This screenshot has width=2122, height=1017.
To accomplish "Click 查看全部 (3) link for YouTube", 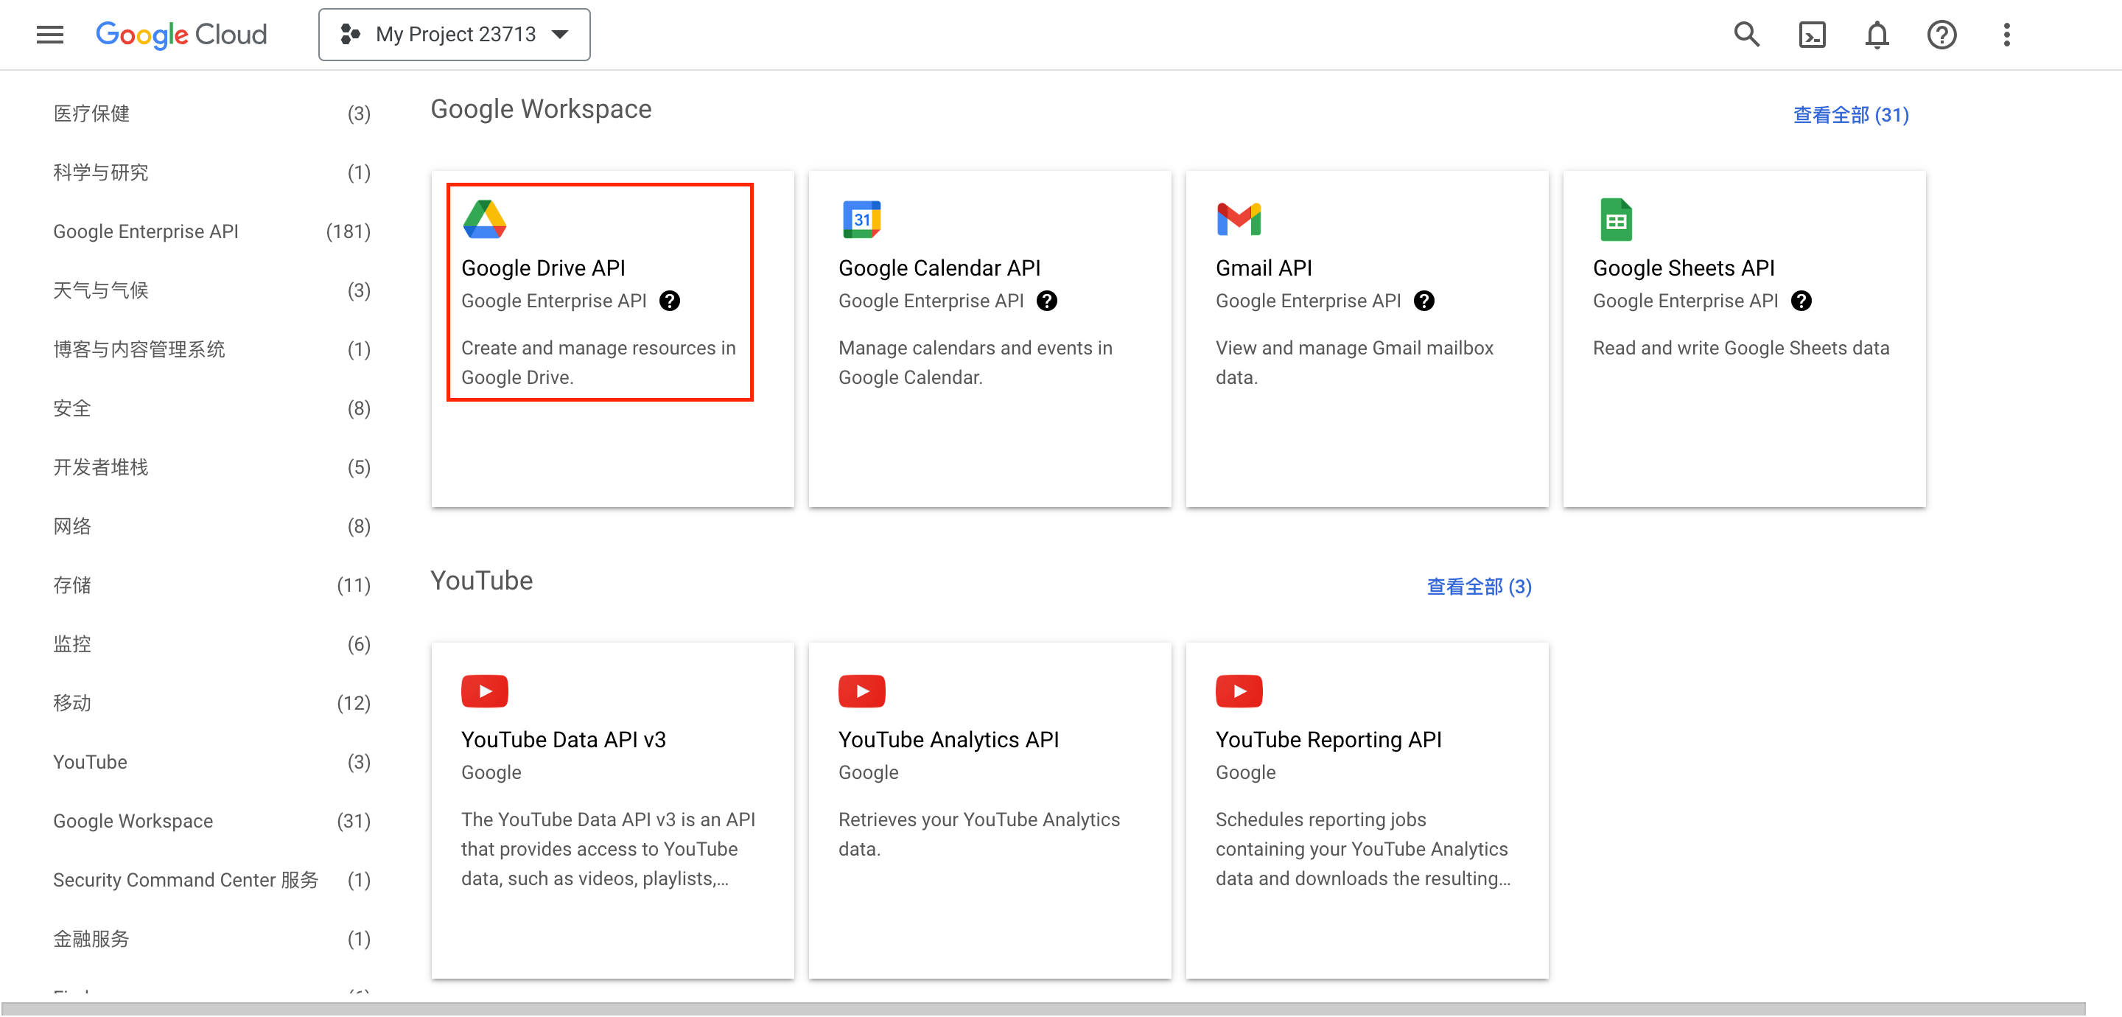I will point(1480,587).
